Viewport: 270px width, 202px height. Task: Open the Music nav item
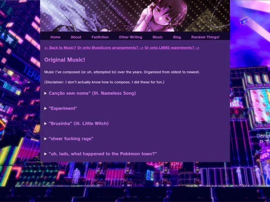click(157, 37)
